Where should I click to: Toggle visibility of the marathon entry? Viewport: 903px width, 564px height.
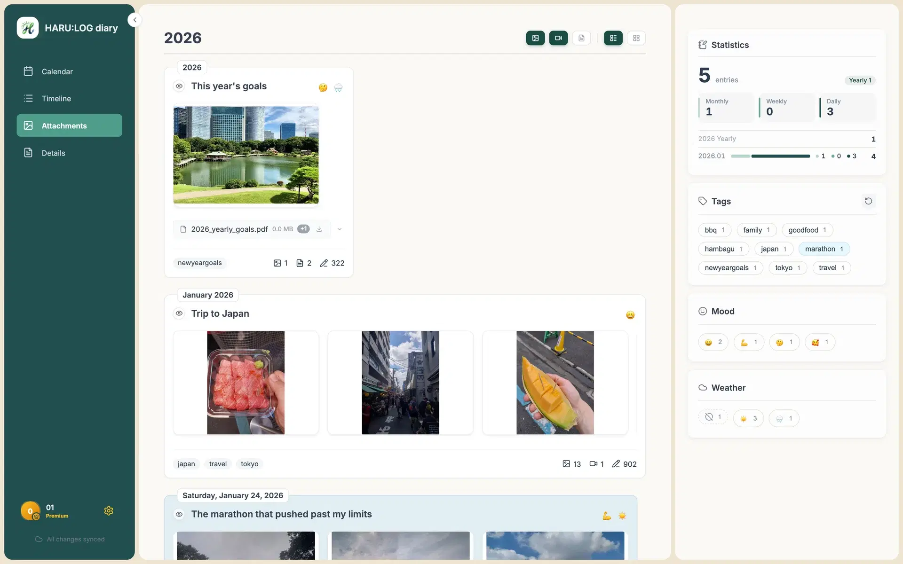pyautogui.click(x=179, y=514)
